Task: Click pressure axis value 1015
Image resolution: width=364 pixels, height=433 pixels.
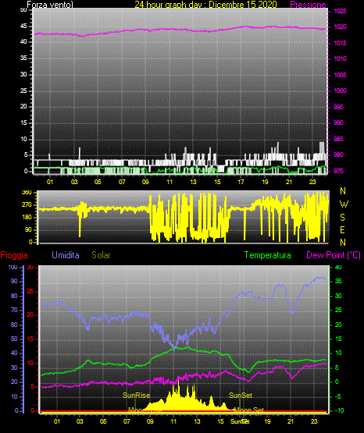Action: tap(340, 43)
